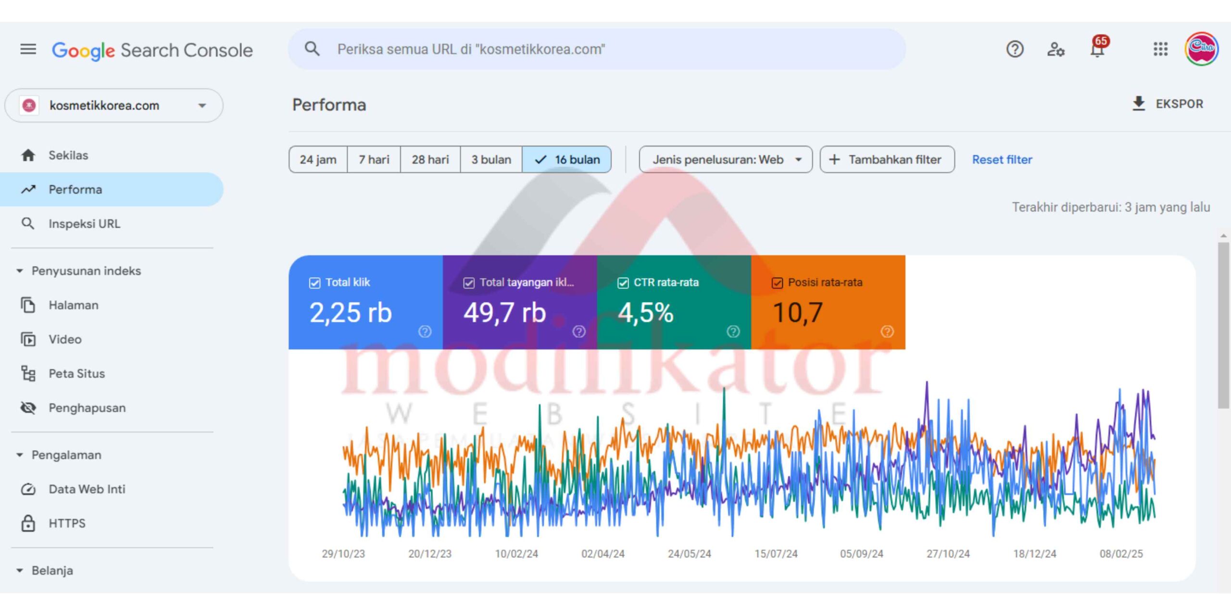This screenshot has height=615, width=1231.
Task: Toggle the Posisi rata-rata checkbox
Action: [777, 283]
